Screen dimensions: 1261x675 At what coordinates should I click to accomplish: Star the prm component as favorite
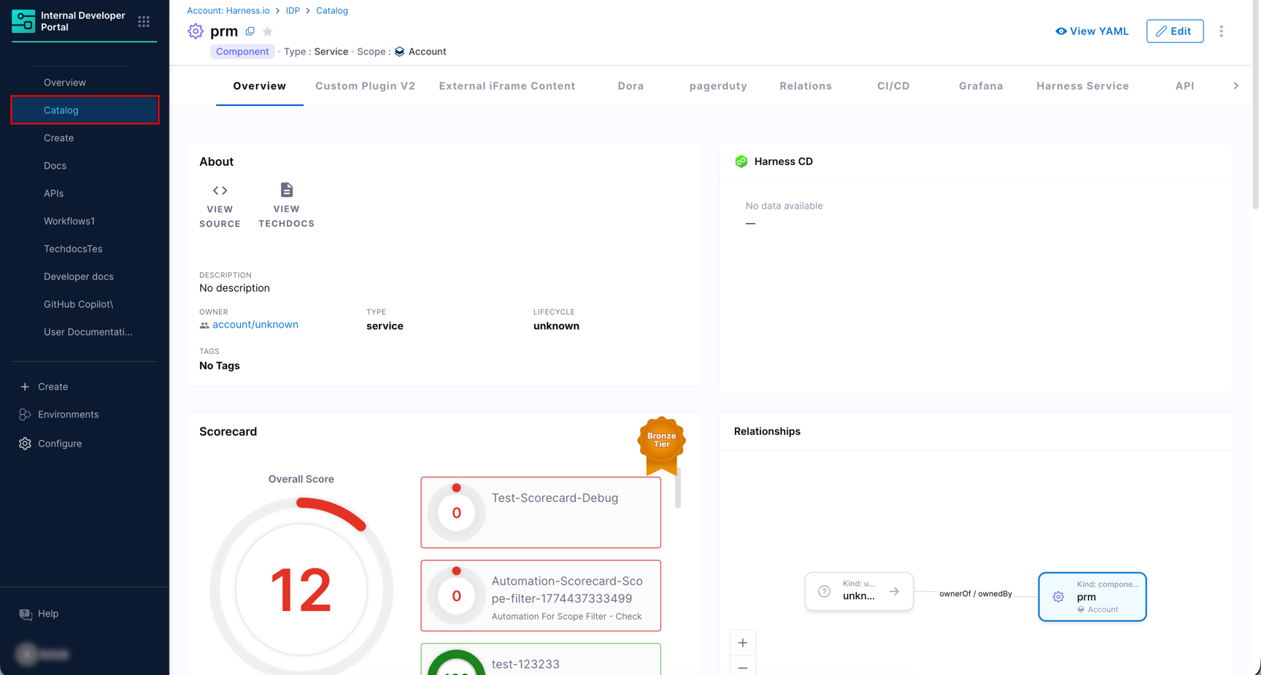[268, 31]
